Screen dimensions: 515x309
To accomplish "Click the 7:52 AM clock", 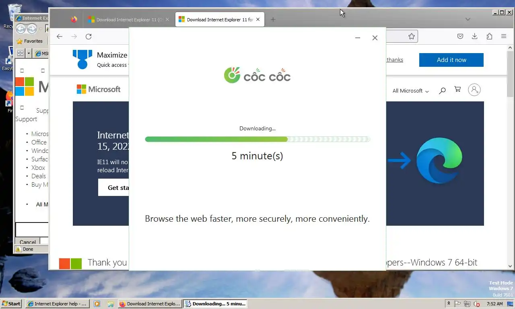I will (x=494, y=304).
